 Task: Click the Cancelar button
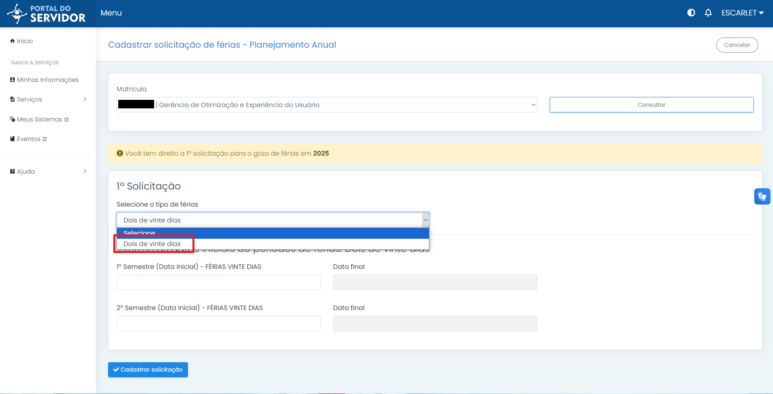click(x=737, y=45)
